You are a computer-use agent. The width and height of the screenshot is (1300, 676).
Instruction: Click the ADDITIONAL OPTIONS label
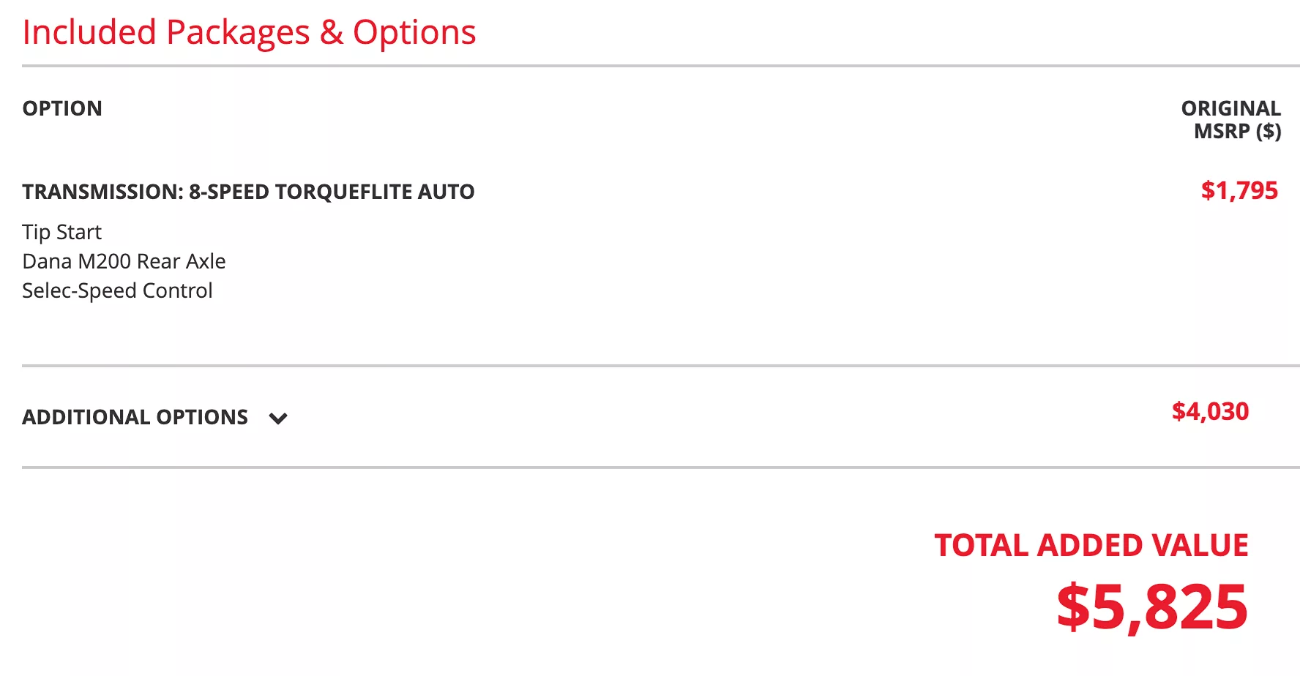pyautogui.click(x=135, y=417)
